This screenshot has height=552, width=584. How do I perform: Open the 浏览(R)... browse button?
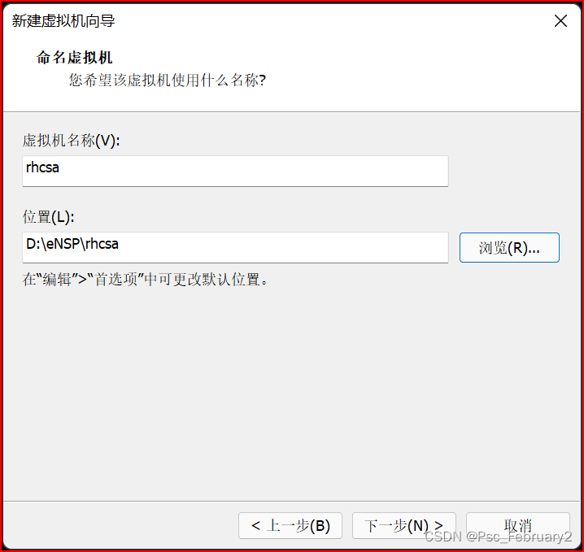pyautogui.click(x=509, y=247)
